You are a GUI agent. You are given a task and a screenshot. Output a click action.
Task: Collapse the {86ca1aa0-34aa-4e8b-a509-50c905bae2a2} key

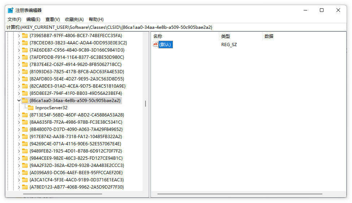coord(19,100)
